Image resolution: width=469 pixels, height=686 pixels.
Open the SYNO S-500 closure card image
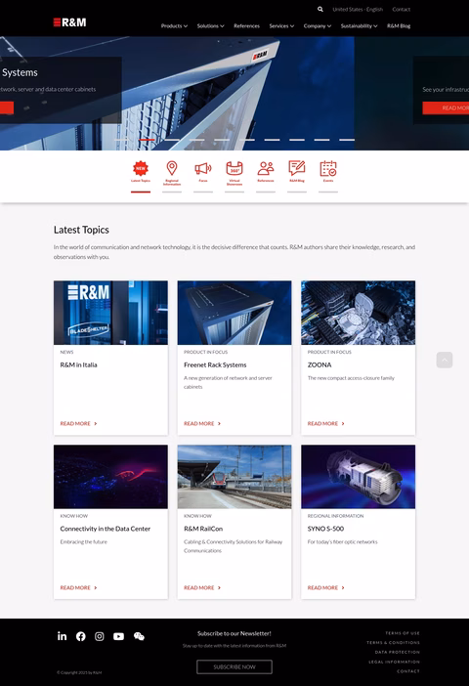coord(359,477)
